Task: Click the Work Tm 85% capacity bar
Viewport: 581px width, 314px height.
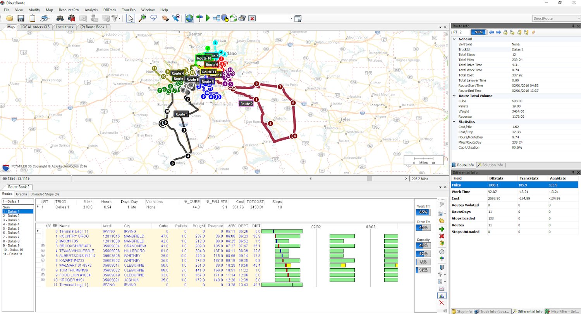Action: pos(423,212)
